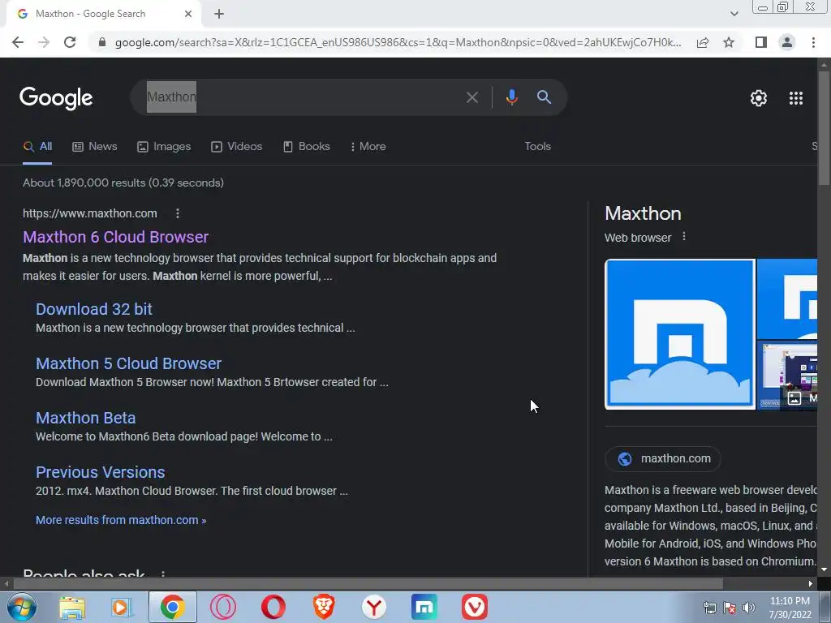831x623 pixels.
Task: Click the large Maxthon logo image
Action: point(680,334)
